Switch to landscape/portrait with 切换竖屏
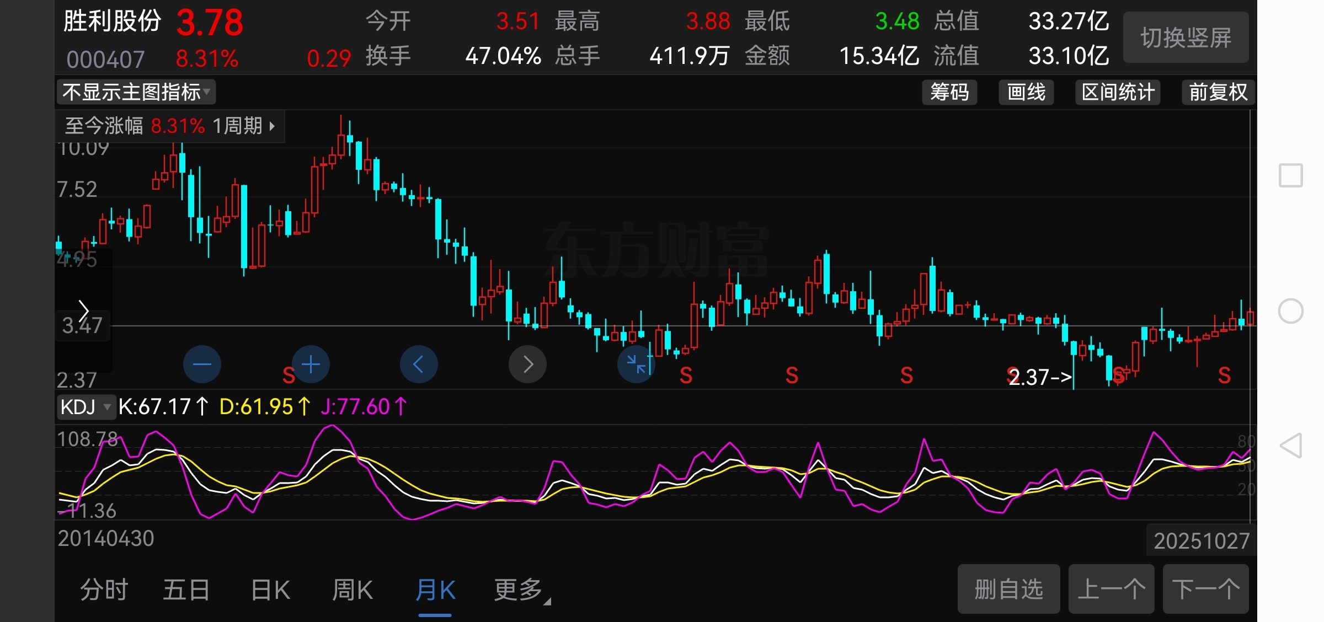Image resolution: width=1324 pixels, height=622 pixels. [x=1186, y=37]
